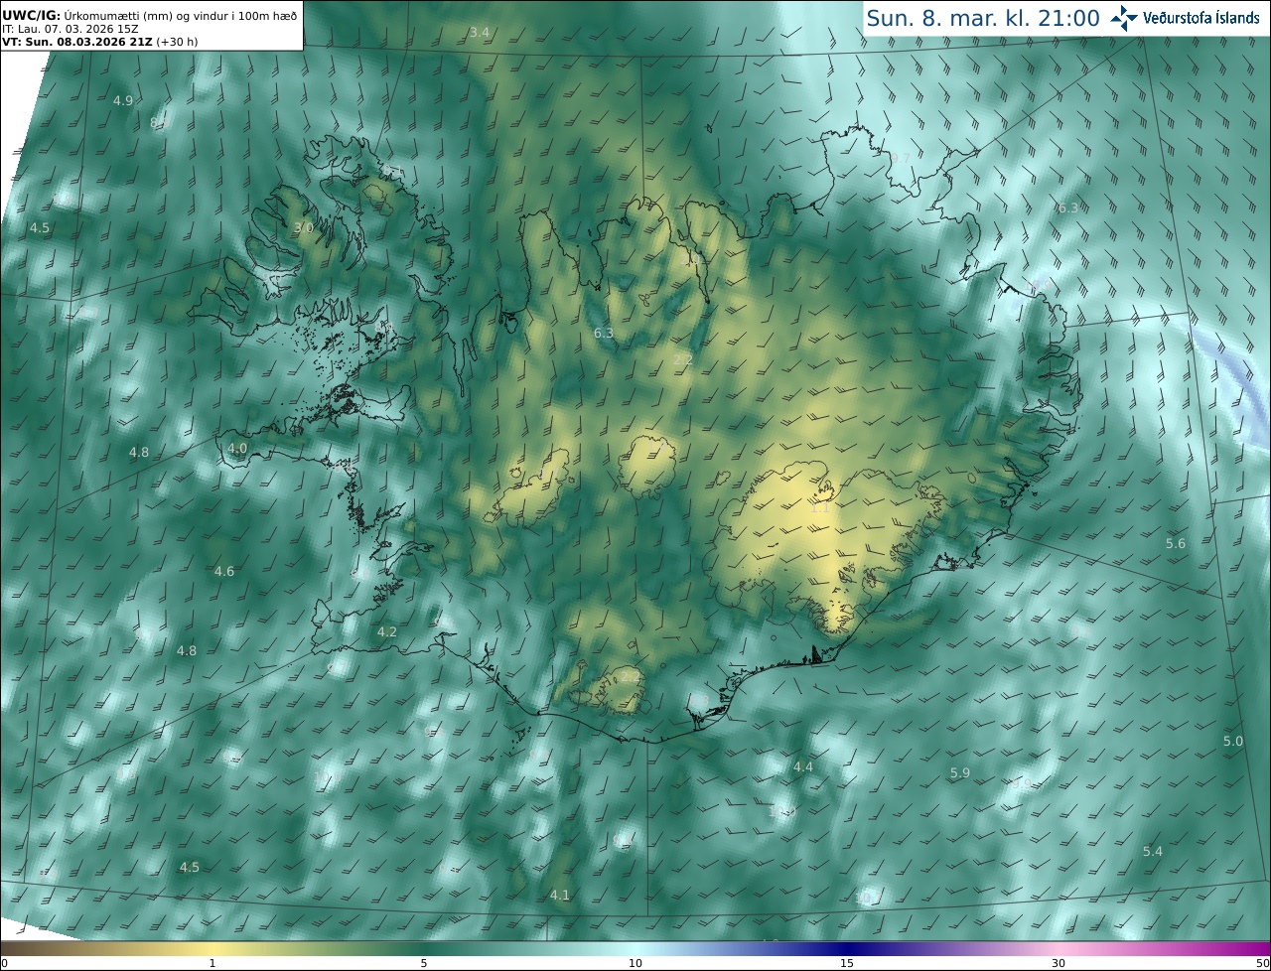This screenshot has height=971, width=1271.
Task: Click the 5.4 precipitation value
Action: tap(1153, 852)
